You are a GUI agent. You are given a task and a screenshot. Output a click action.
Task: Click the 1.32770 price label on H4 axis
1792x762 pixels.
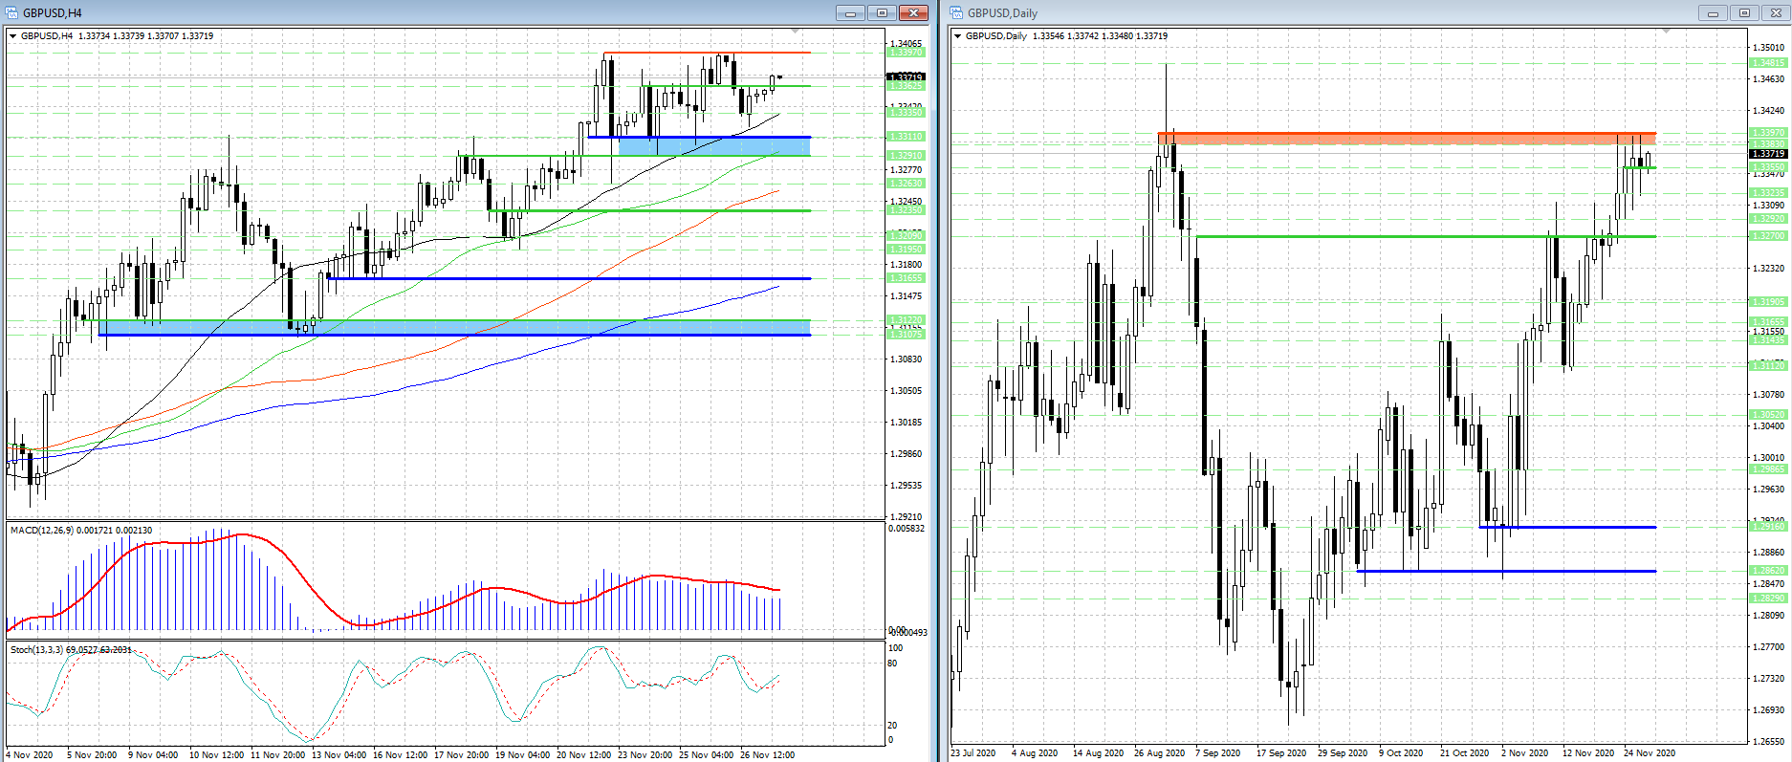(x=906, y=170)
